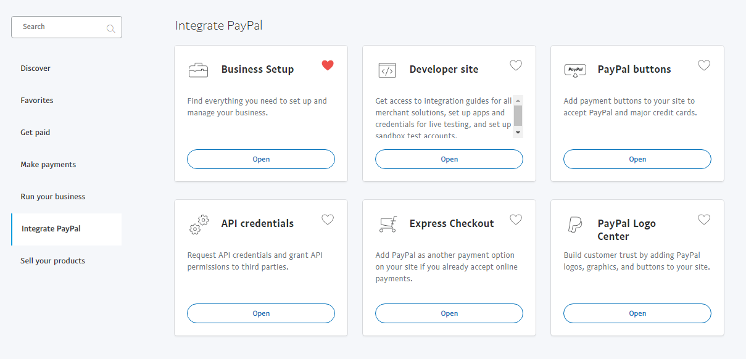Click the PayPal buttons title

[634, 69]
